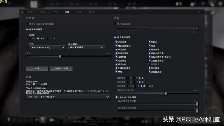Set 阴影质量 to 超高
Viewport: 224px width, 126px height.
click(148, 86)
